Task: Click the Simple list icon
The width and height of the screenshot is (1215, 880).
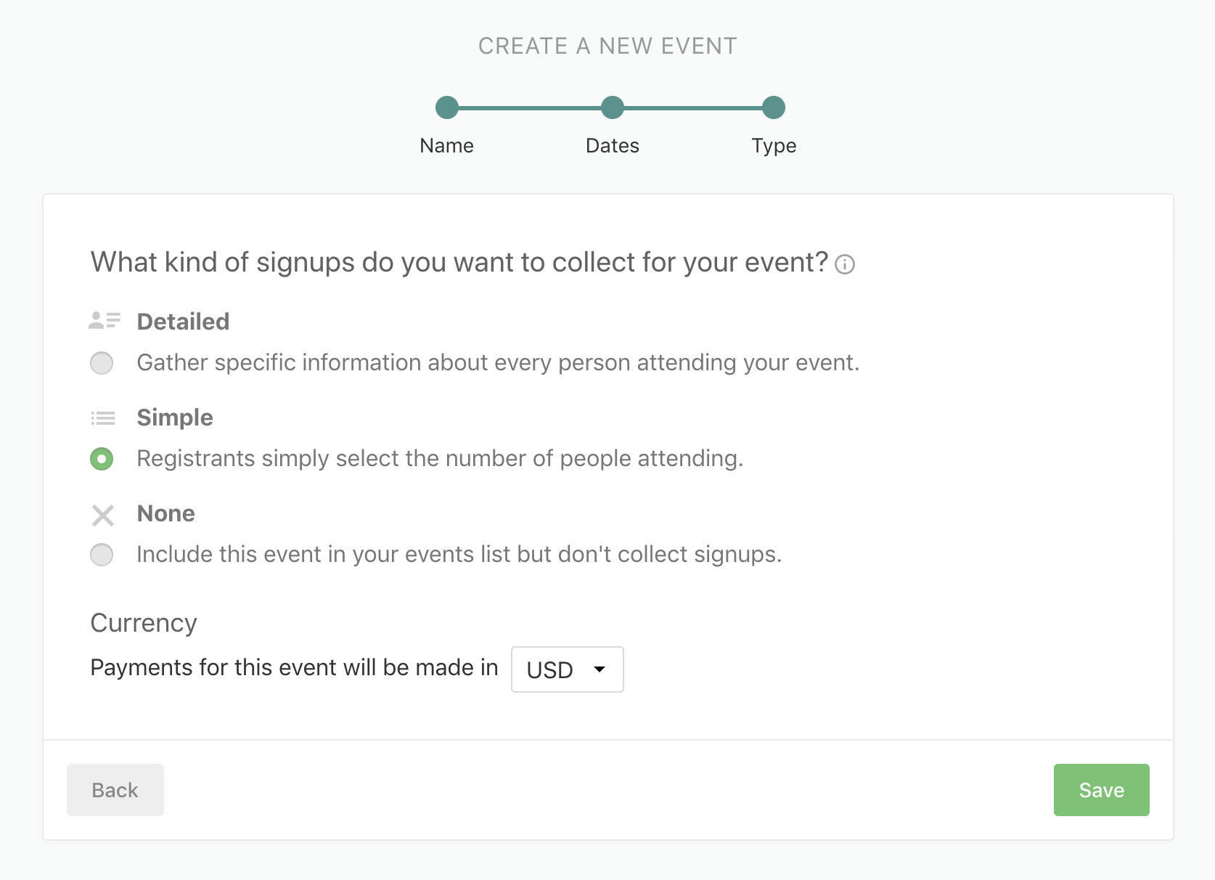Action: [103, 418]
